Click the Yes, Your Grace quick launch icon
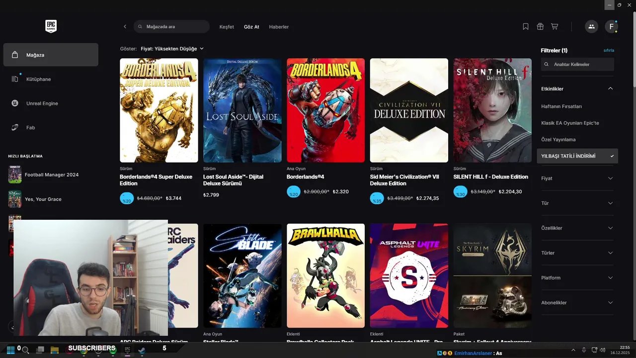Screen dimensions: 636x358 tap(15, 199)
